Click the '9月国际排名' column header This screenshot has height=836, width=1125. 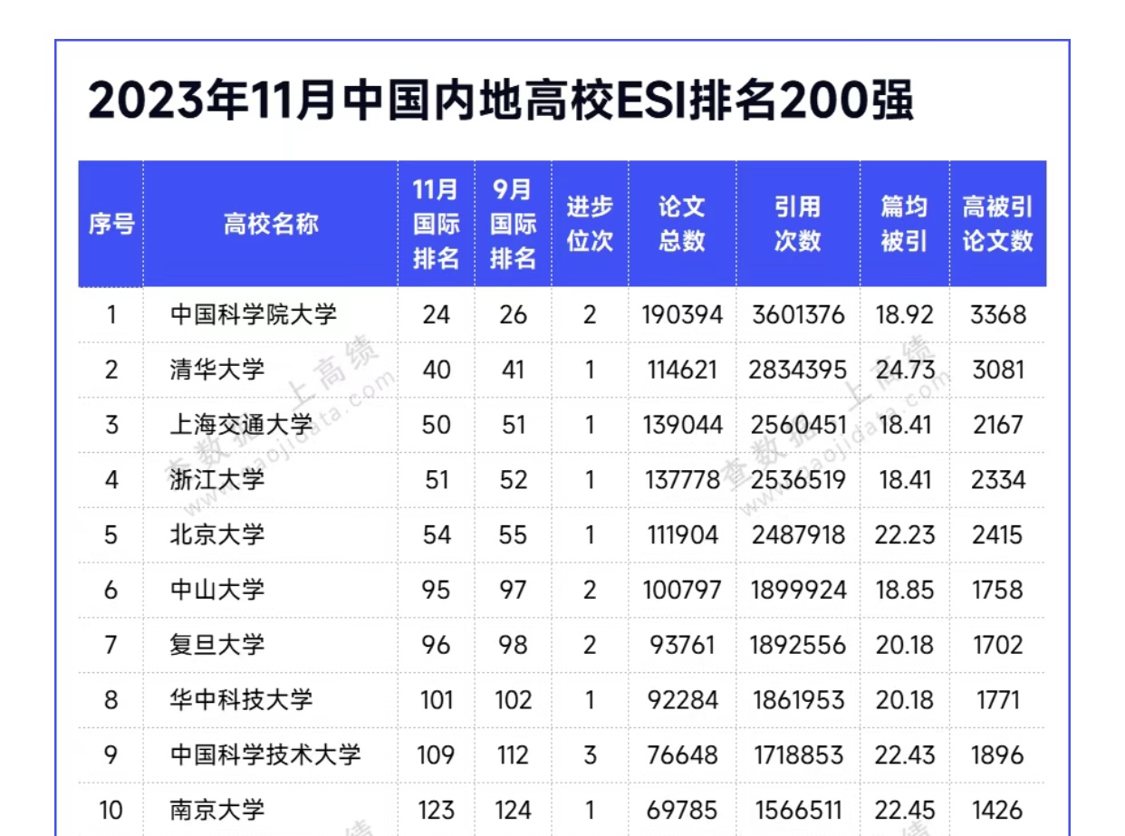(x=513, y=224)
